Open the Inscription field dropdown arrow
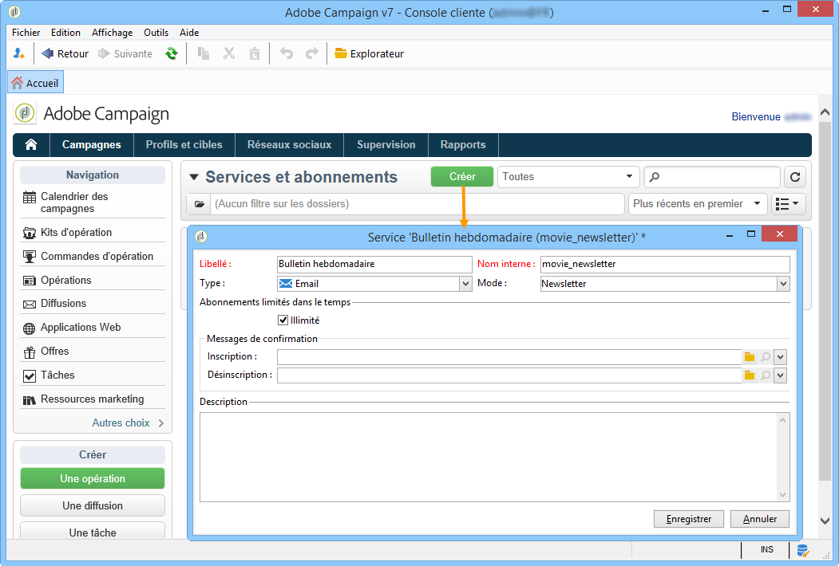Screen dimensions: 839x566 click(781, 357)
